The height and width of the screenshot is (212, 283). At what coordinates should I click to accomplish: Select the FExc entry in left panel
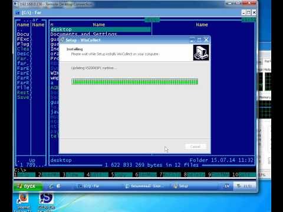click(23, 39)
